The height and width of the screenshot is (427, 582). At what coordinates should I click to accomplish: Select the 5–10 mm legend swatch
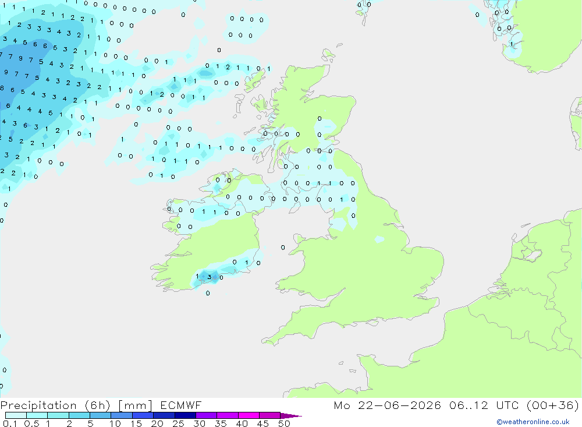click(x=101, y=415)
